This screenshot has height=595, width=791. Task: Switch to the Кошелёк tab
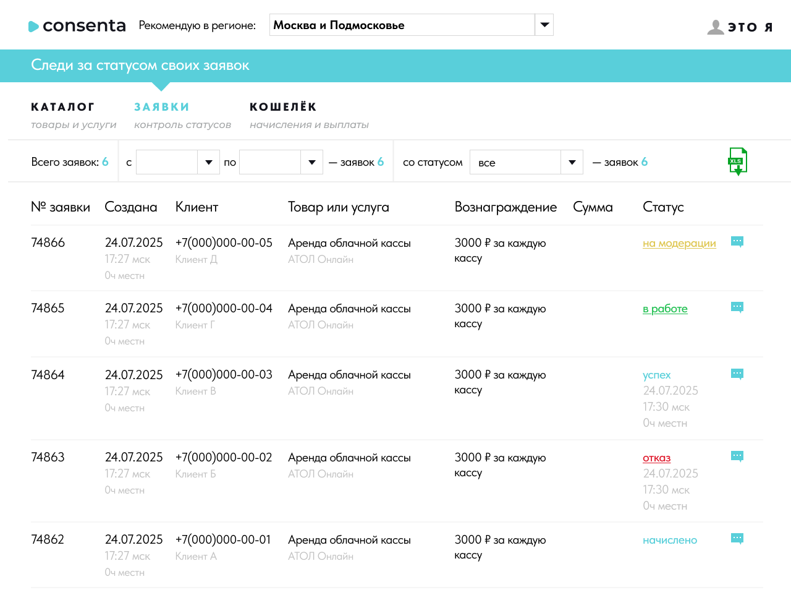(283, 107)
